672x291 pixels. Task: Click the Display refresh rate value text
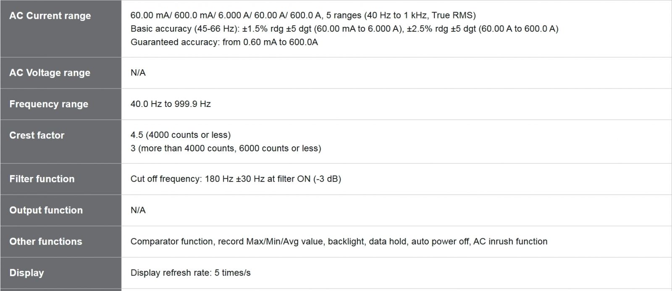(x=190, y=273)
